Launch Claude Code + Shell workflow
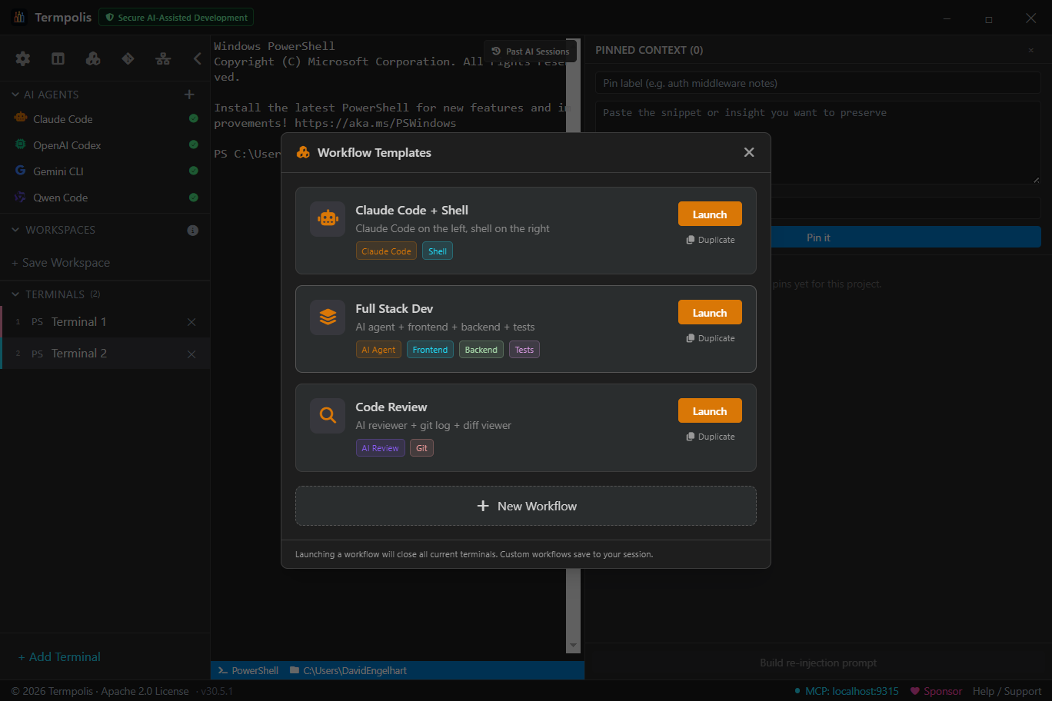The image size is (1052, 701). click(710, 214)
